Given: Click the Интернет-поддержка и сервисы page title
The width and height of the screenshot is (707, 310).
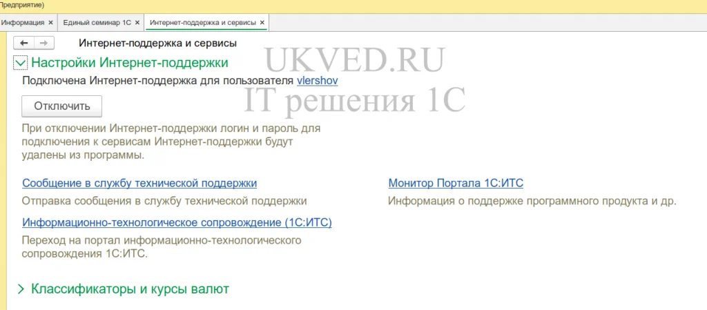Looking at the screenshot, I should click(x=158, y=43).
